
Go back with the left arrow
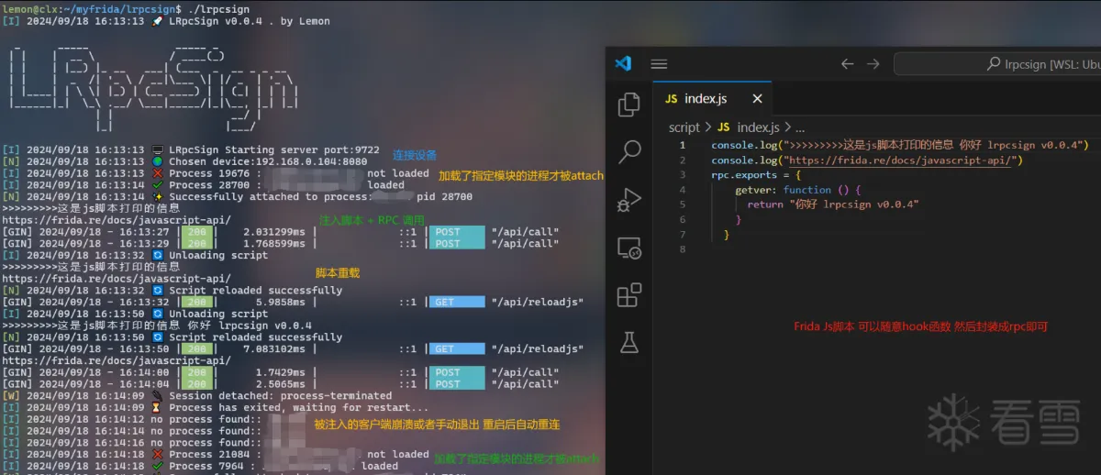pyautogui.click(x=847, y=64)
